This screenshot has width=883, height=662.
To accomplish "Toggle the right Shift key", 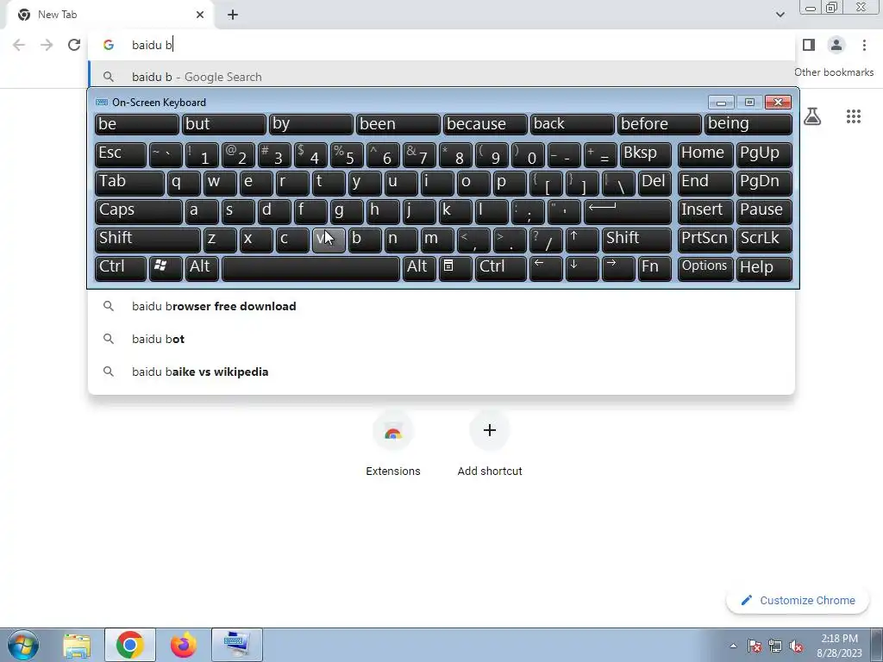I will pyautogui.click(x=636, y=240).
